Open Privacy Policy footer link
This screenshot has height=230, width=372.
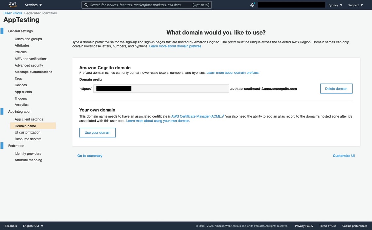click(x=304, y=226)
